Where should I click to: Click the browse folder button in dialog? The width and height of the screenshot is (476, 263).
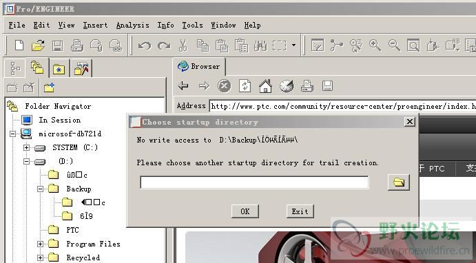399,182
